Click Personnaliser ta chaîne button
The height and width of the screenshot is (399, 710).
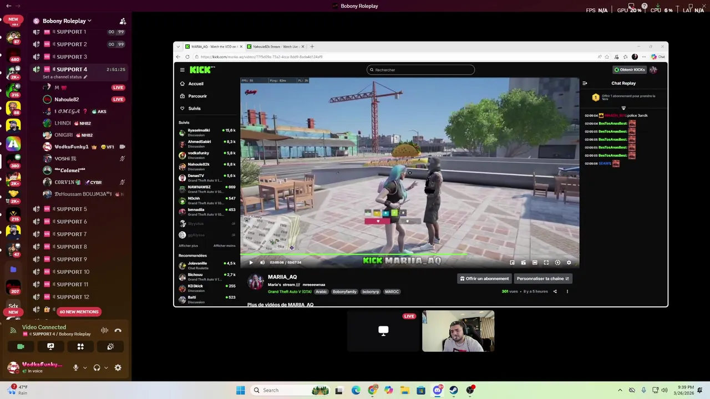coord(543,279)
